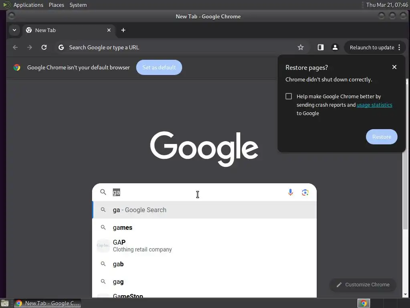Bookmark this tab with the star icon
Image resolution: width=410 pixels, height=308 pixels.
click(x=301, y=47)
